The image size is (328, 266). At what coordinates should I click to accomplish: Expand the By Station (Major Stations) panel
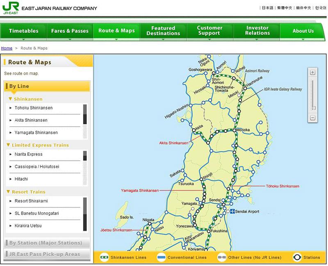pyautogui.click(x=46, y=243)
